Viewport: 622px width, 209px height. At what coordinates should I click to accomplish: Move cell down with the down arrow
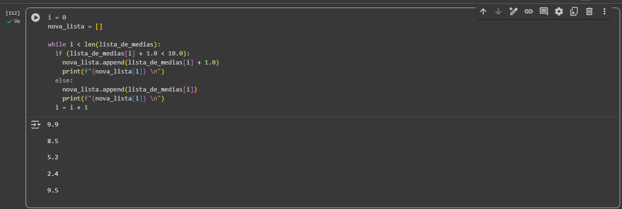click(498, 11)
